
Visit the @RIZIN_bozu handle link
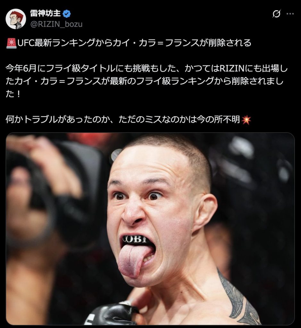coord(56,24)
